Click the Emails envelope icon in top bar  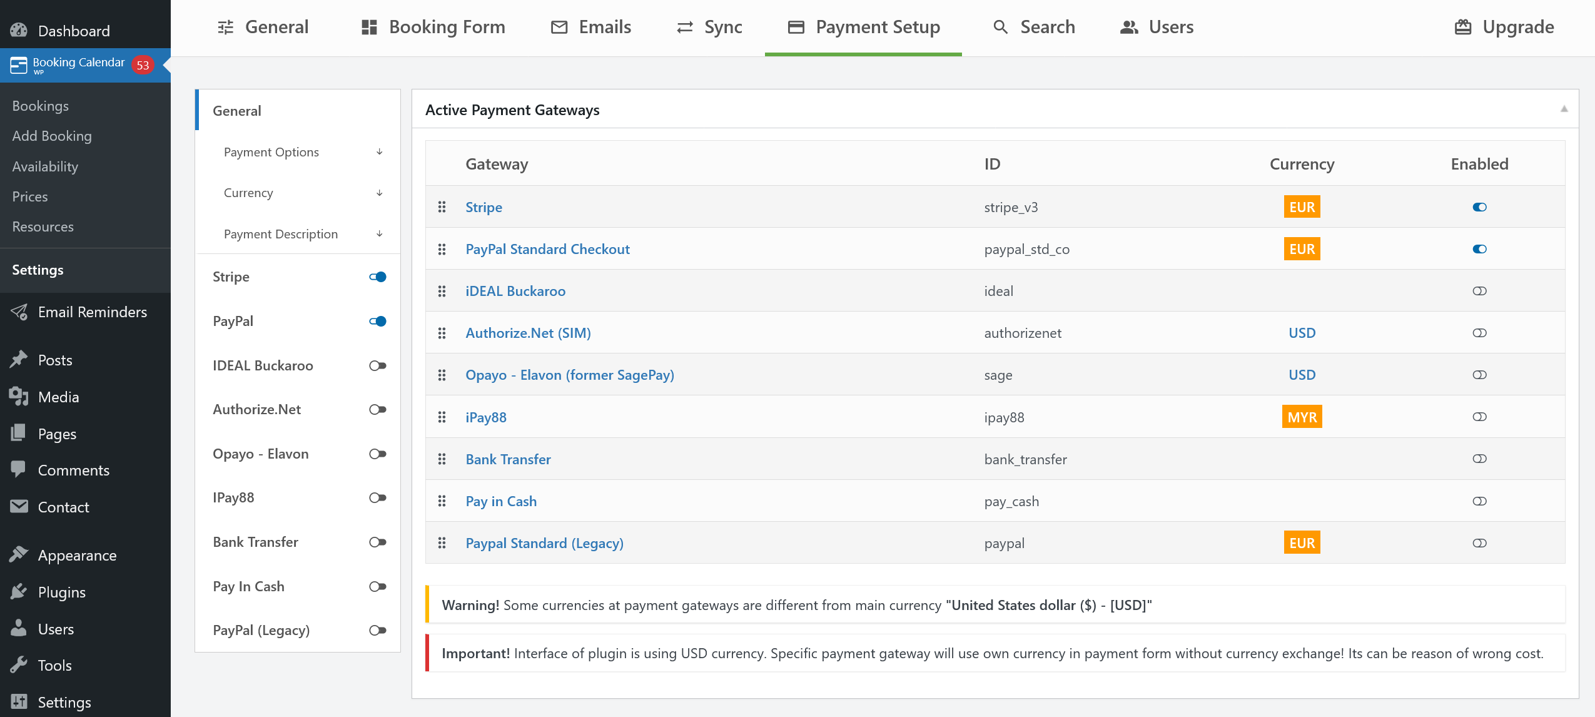tap(559, 27)
